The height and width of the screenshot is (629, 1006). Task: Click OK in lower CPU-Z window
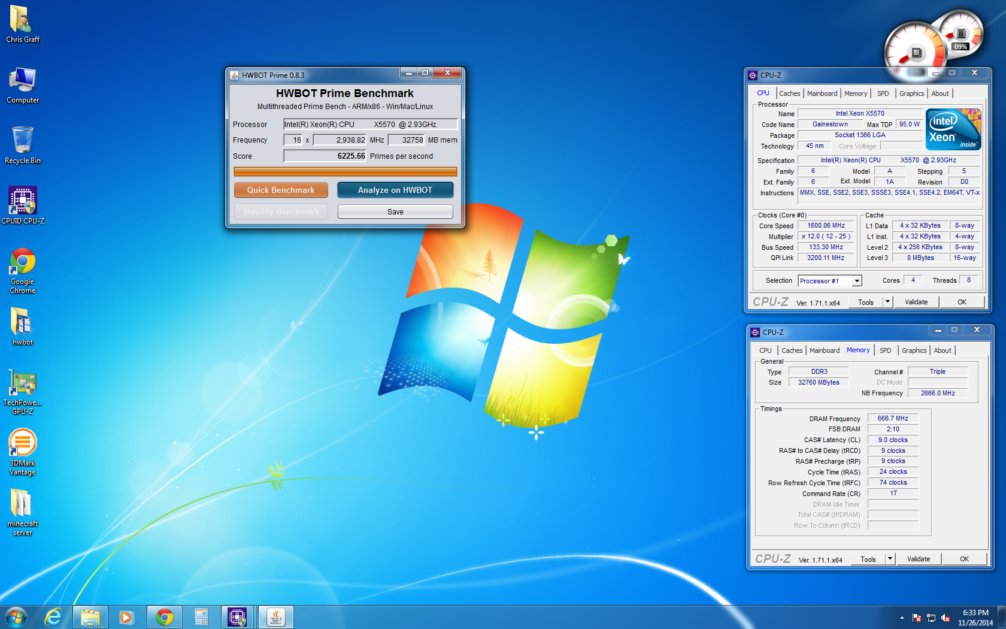(964, 560)
